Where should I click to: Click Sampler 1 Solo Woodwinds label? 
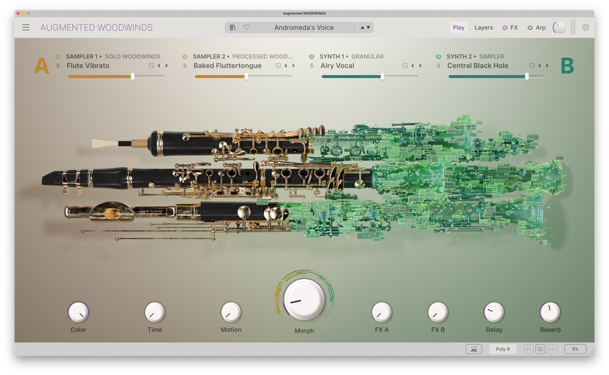[x=133, y=57]
